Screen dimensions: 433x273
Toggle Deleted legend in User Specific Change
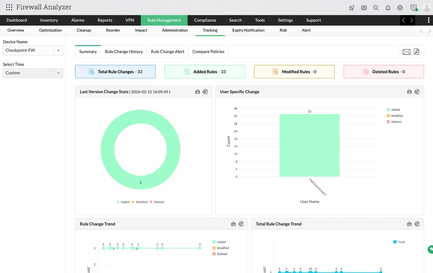click(x=394, y=122)
